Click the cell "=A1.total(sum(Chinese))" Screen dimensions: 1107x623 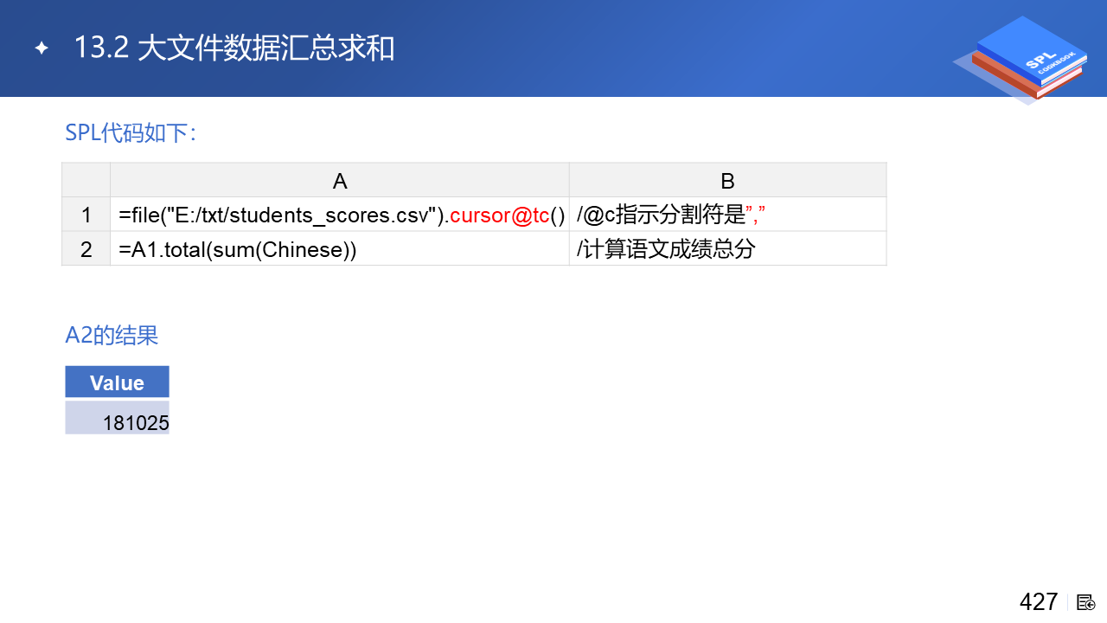pos(340,249)
